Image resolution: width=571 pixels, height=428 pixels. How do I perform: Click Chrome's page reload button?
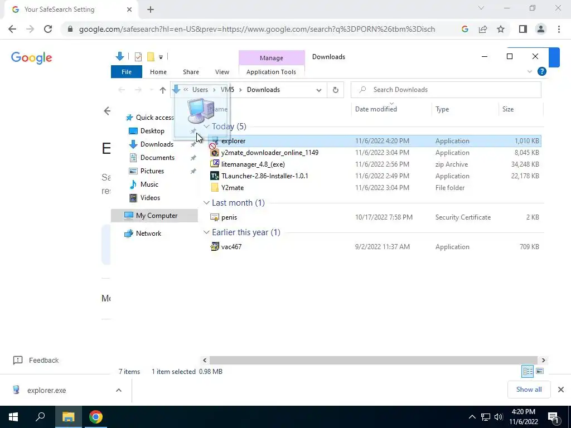(x=48, y=29)
